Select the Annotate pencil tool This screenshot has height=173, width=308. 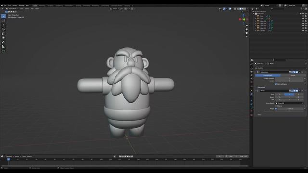[x=3, y=42]
